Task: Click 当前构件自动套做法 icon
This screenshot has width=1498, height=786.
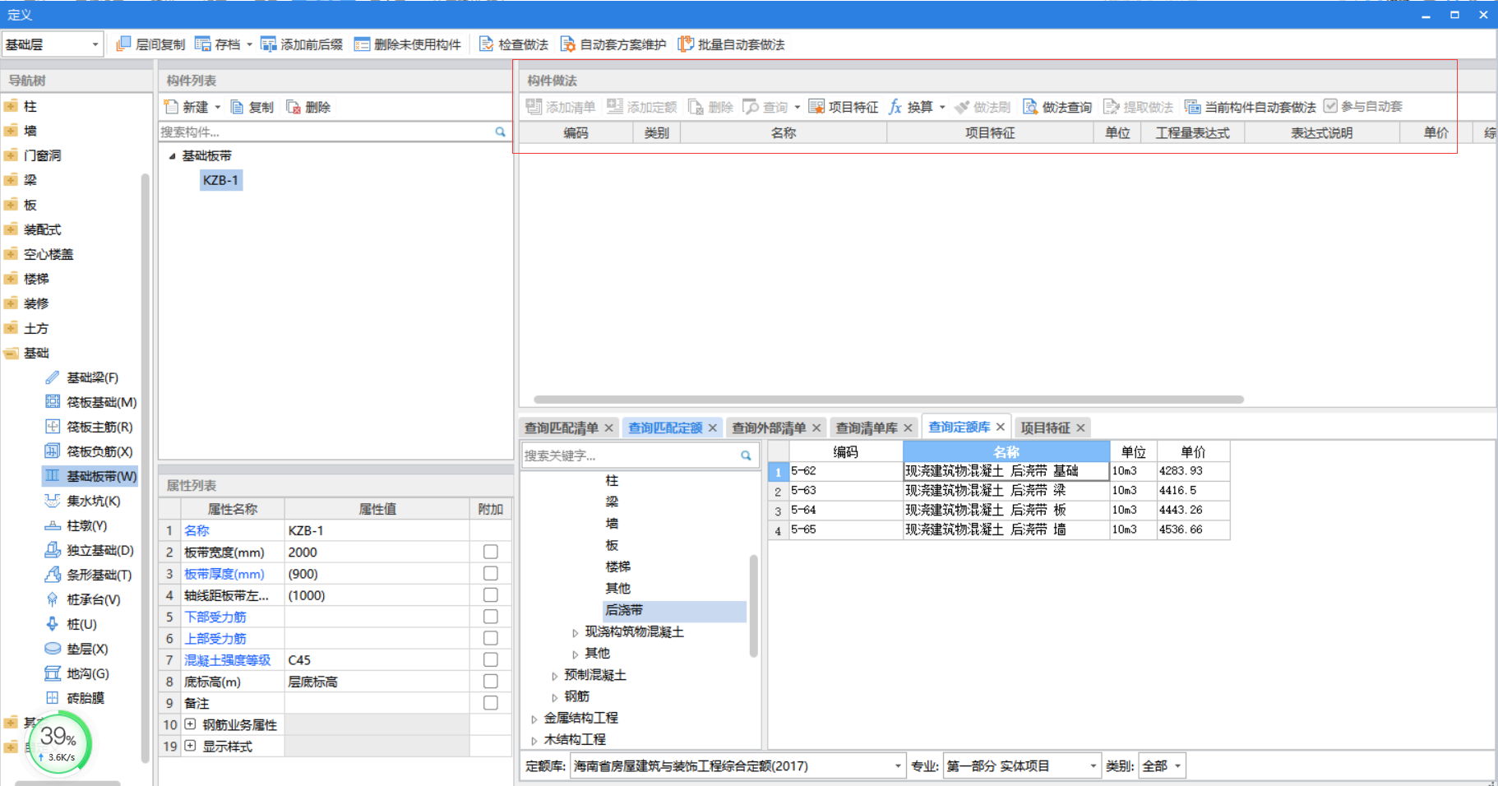Action: coord(1192,107)
